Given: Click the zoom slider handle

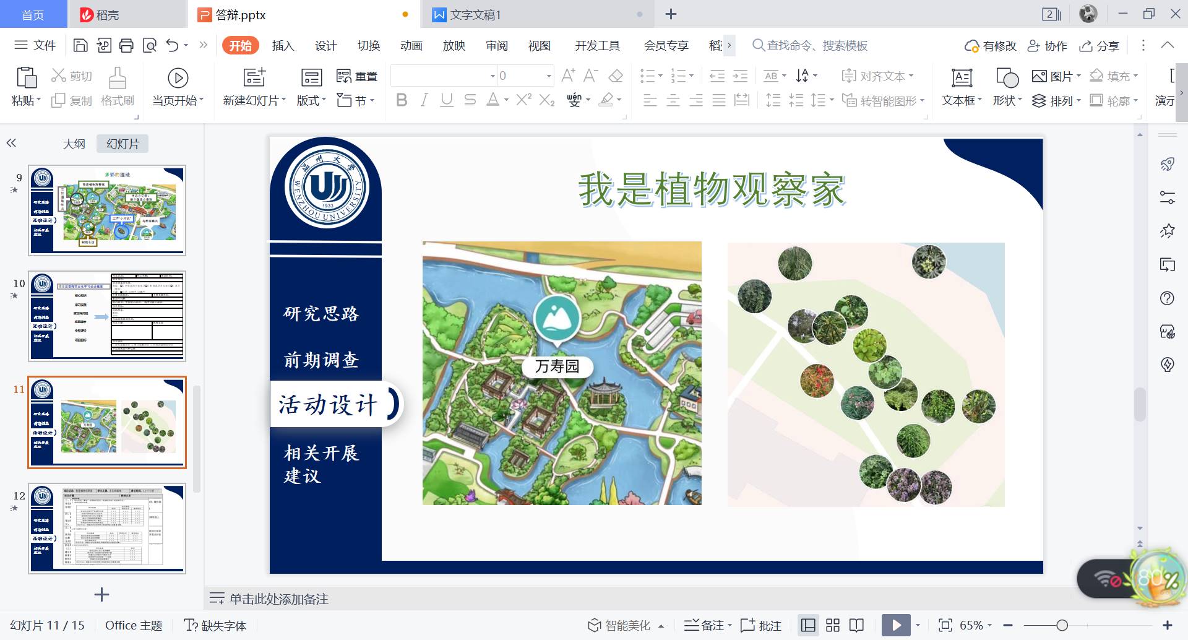Looking at the screenshot, I should (x=1062, y=625).
